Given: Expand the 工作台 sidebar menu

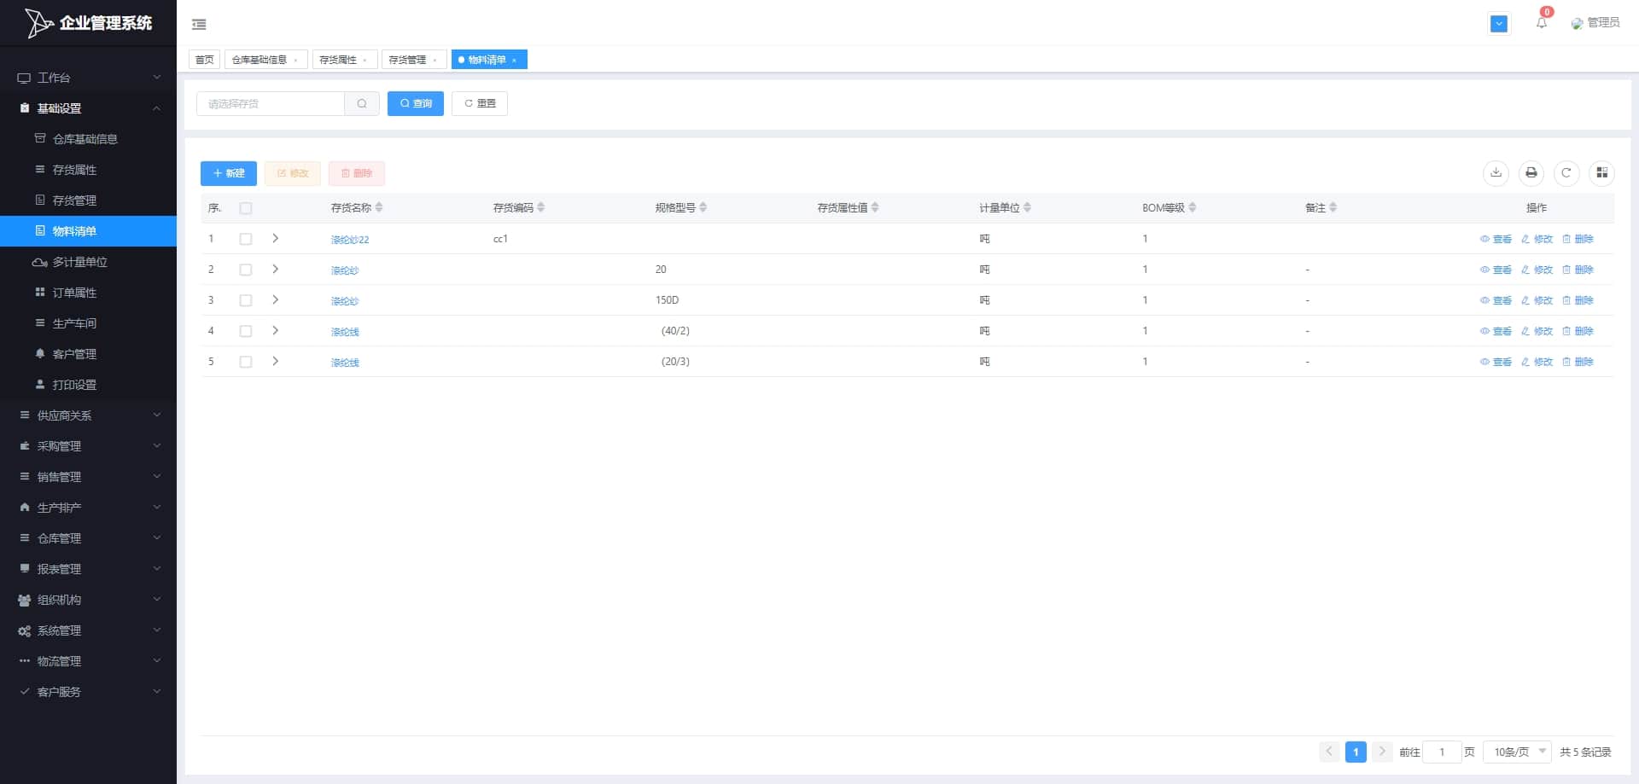Looking at the screenshot, I should point(88,78).
